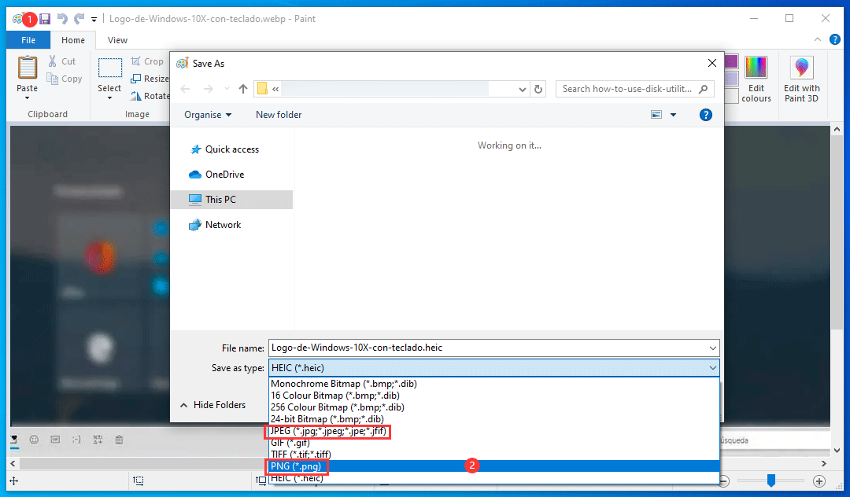Click the Paste clipboard icon

[27, 68]
